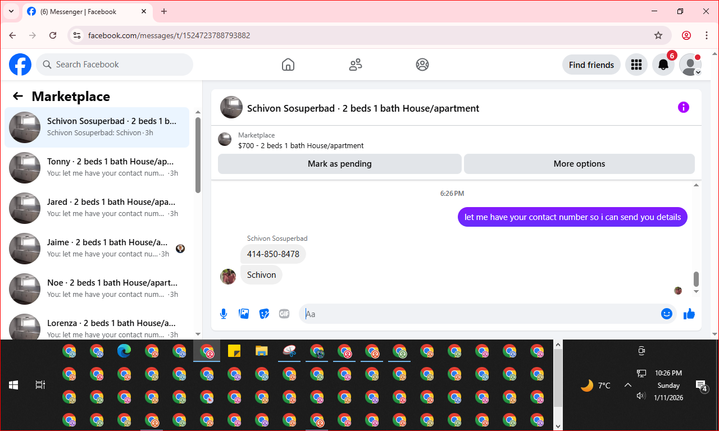This screenshot has height=431, width=719.
Task: Click the conversation list scrollbar
Action: pos(198,155)
